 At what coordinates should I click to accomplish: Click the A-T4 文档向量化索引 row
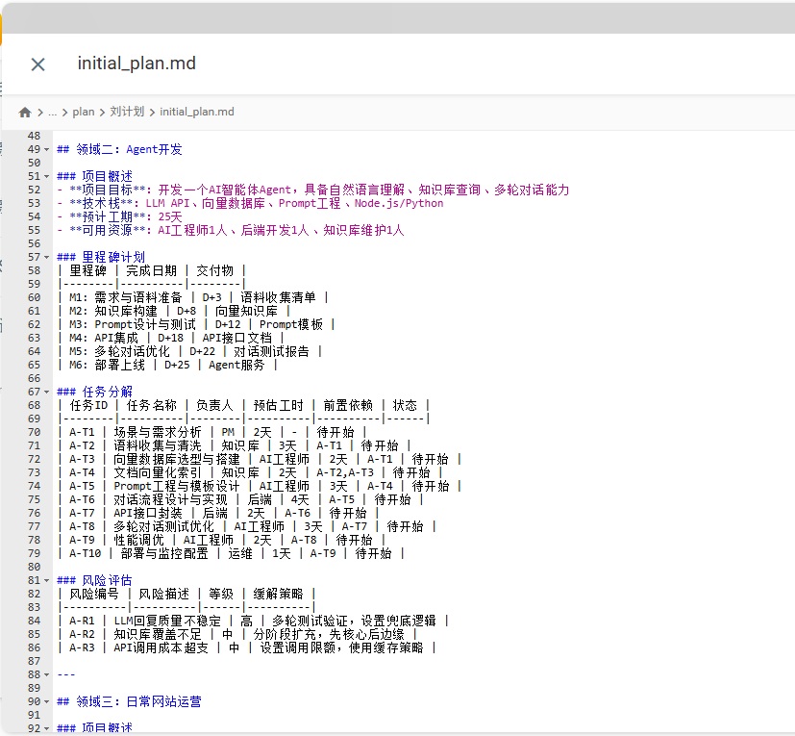click(249, 472)
